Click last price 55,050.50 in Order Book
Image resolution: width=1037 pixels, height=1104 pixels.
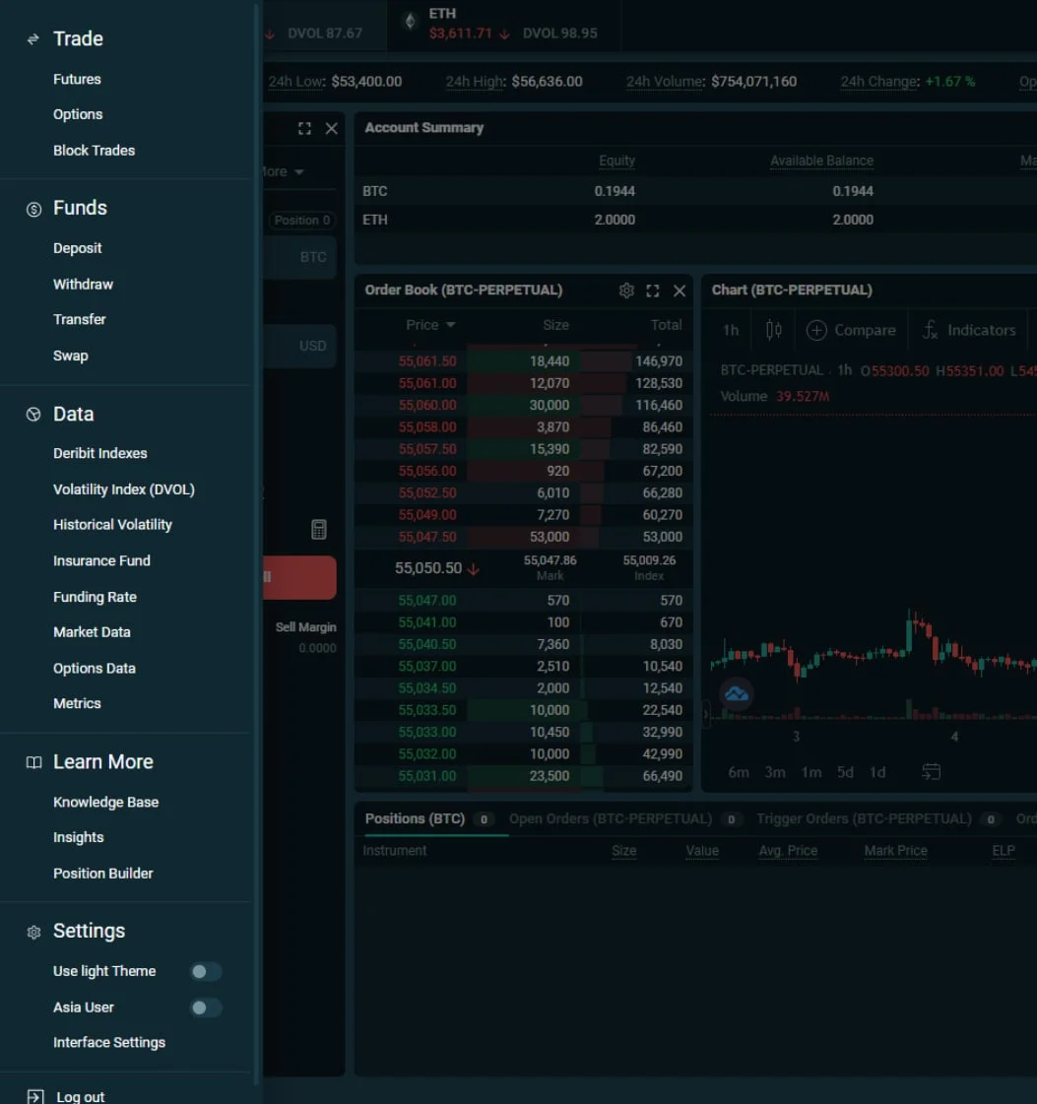point(428,568)
